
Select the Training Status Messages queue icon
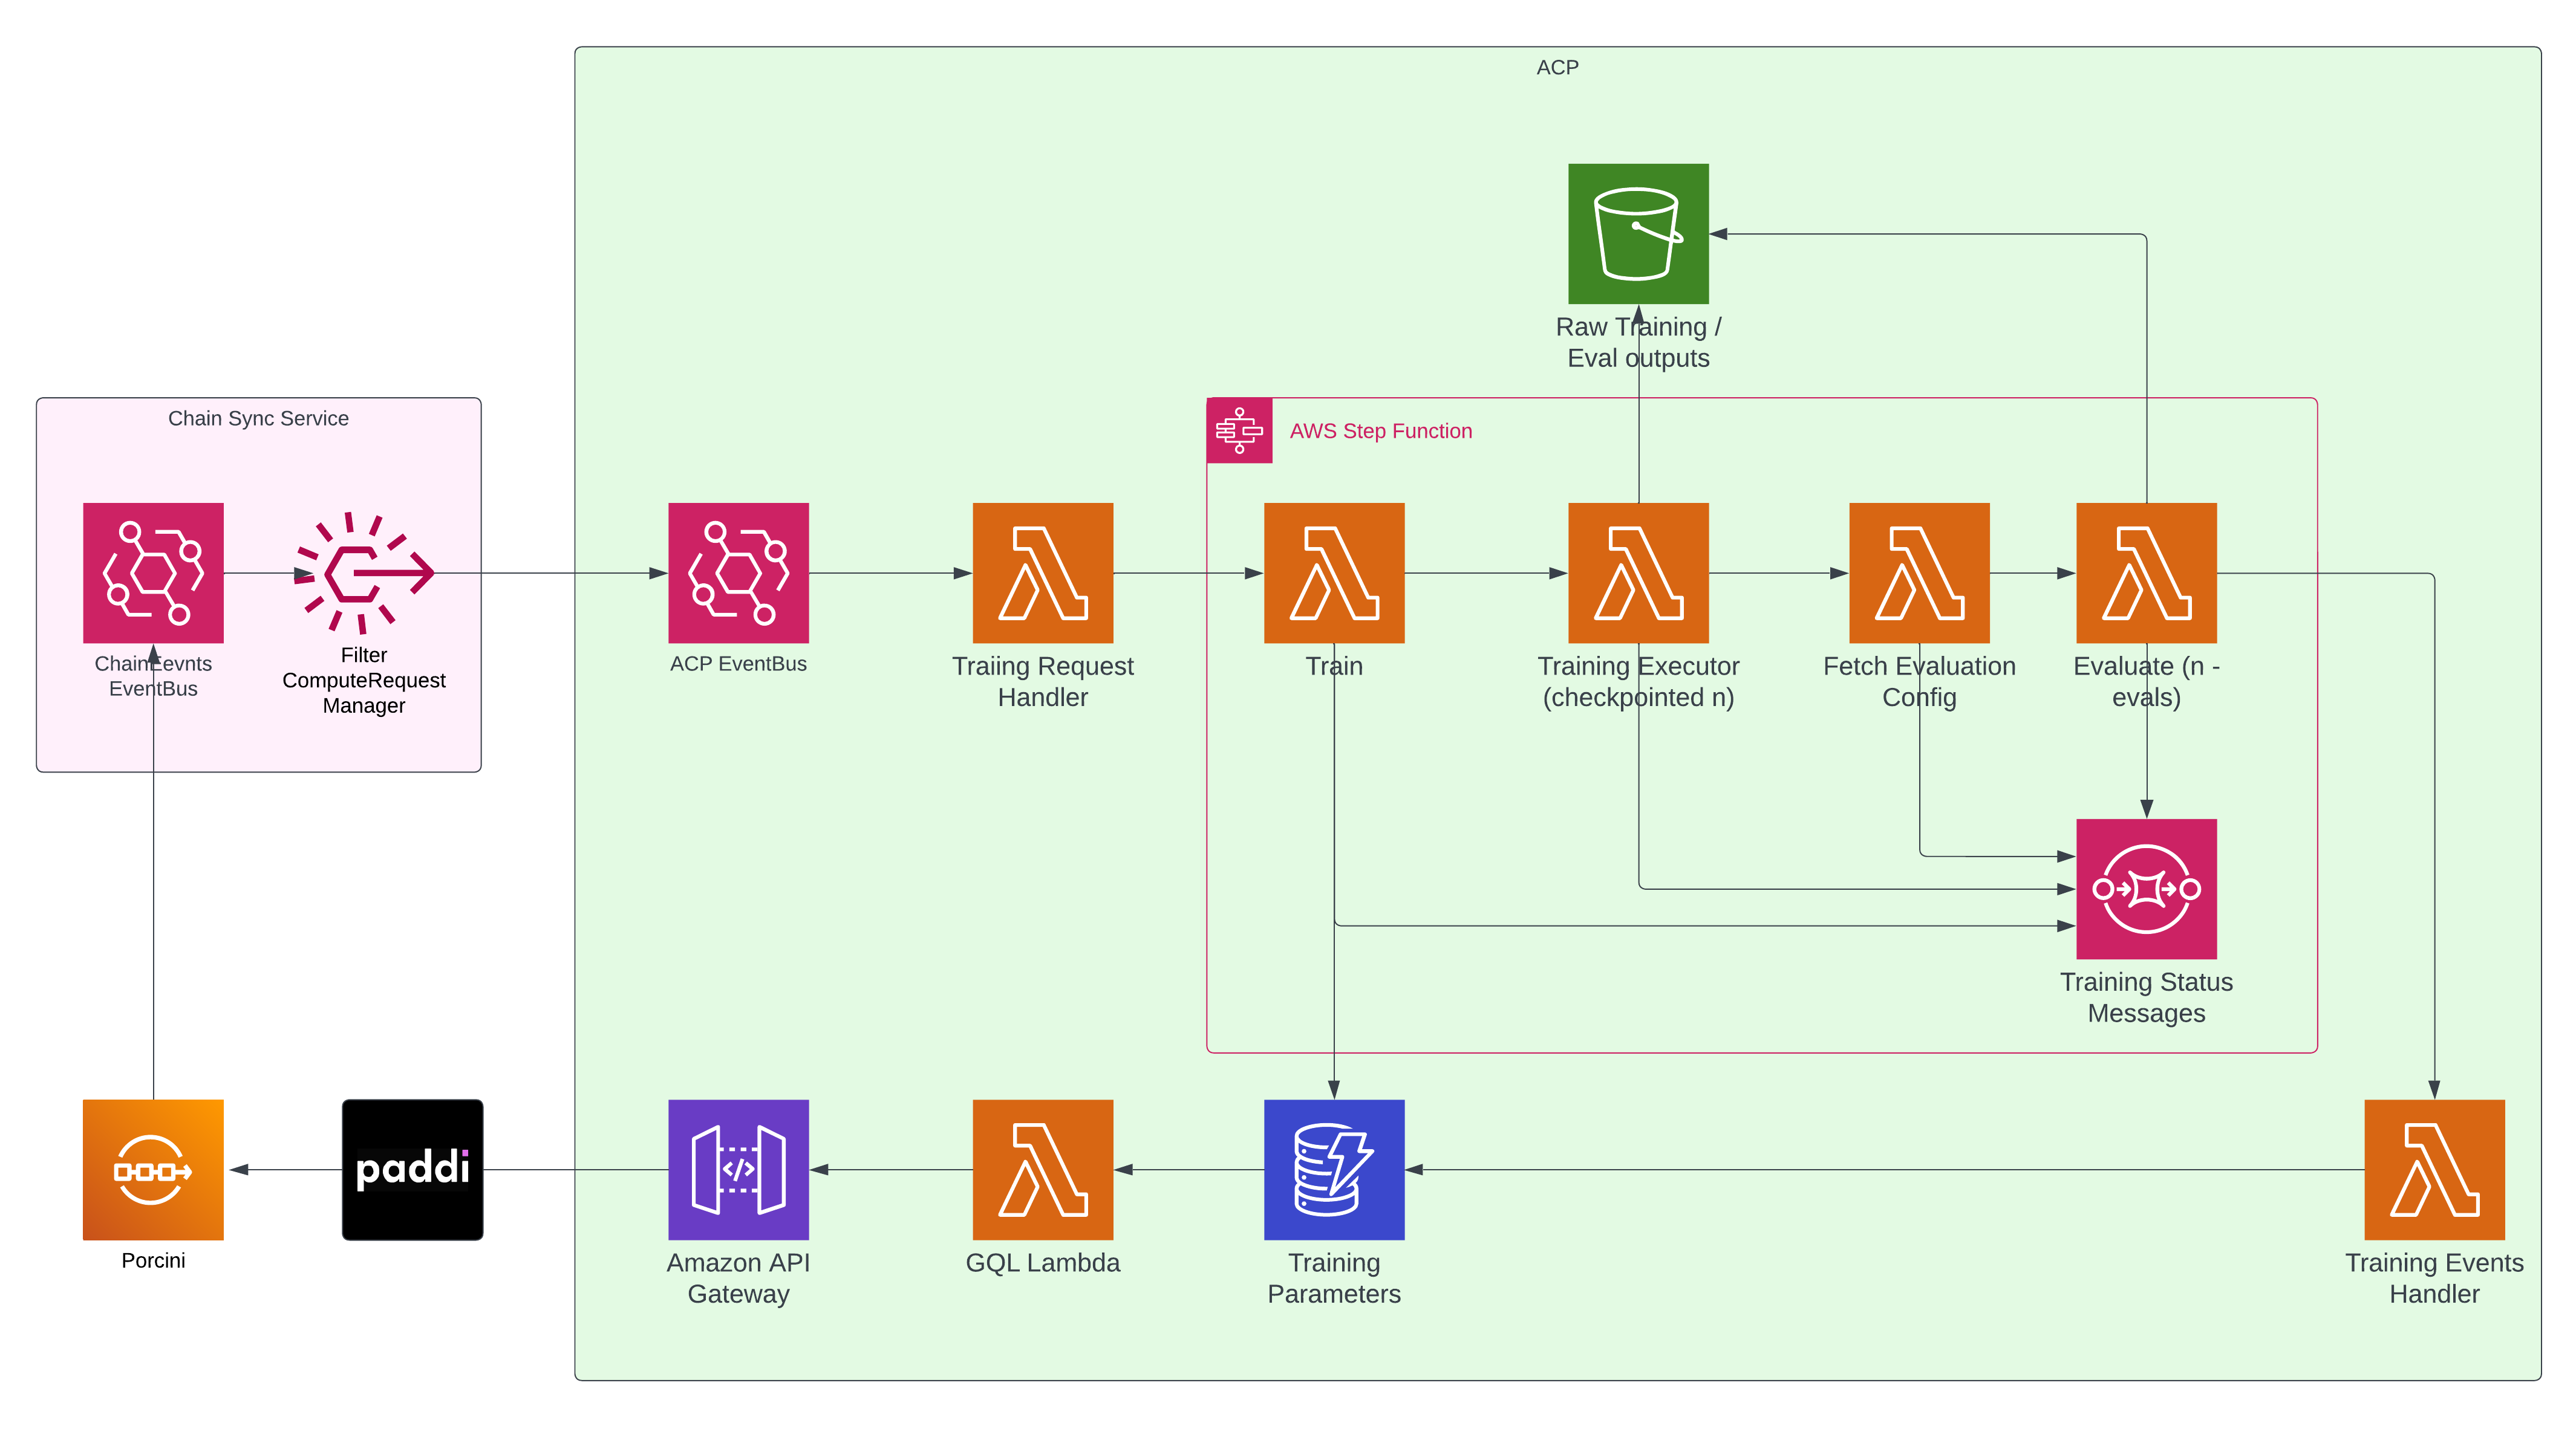2146,889
